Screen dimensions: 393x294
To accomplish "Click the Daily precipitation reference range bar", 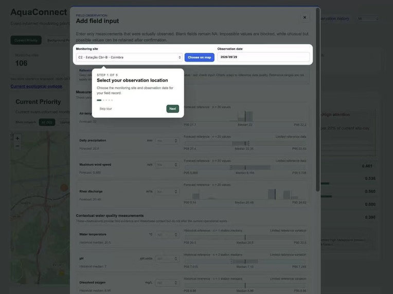I will coord(245,143).
